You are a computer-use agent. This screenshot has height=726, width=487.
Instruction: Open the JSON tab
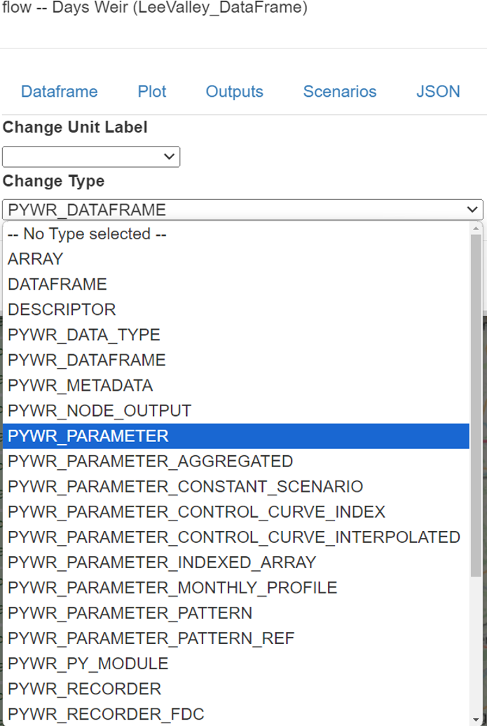pyautogui.click(x=438, y=92)
